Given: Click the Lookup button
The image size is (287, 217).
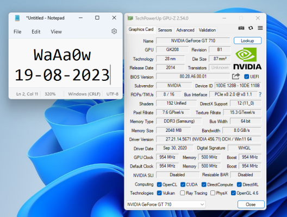Looking at the screenshot, I should 247,41.
